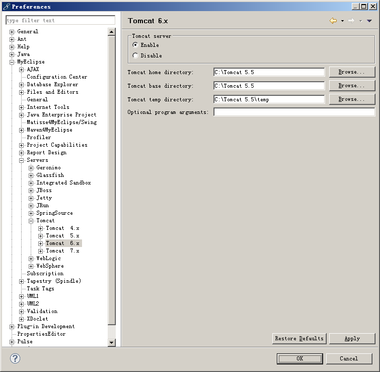Click the Tomcat temp directory field
Screen dimensions: 380x372
(269, 99)
